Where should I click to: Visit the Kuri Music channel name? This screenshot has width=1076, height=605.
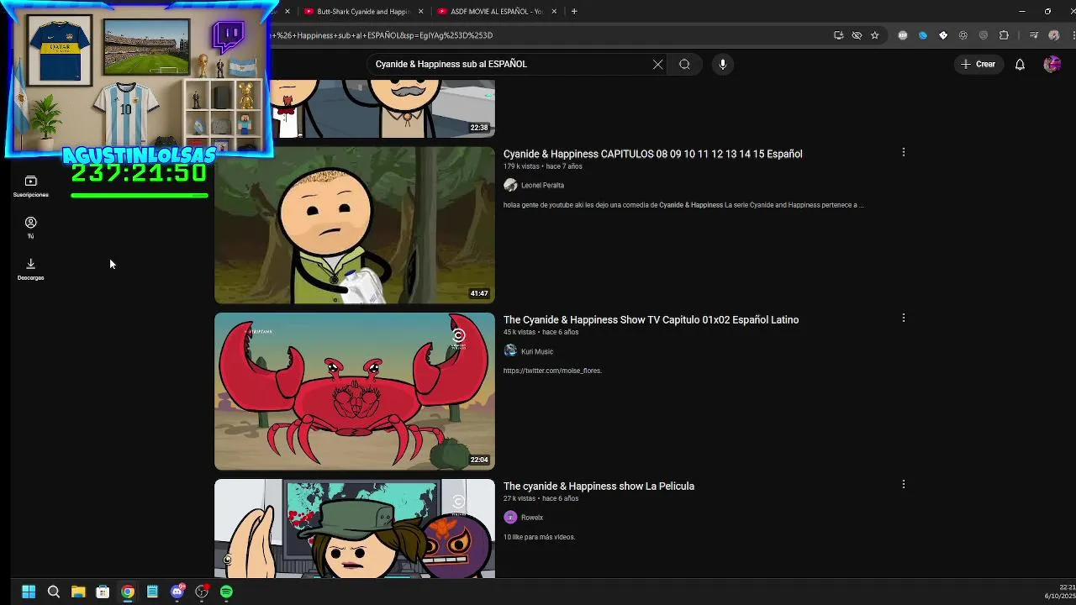(537, 351)
